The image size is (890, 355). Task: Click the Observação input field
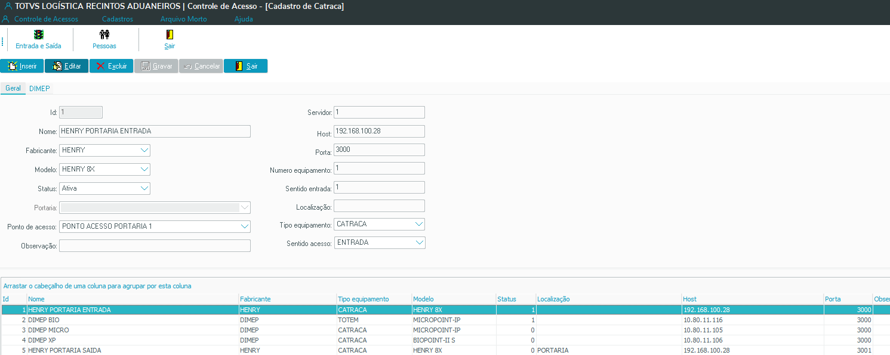coord(155,245)
